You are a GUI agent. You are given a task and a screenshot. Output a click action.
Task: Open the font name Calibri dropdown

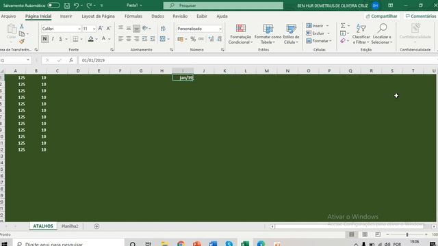pos(79,29)
